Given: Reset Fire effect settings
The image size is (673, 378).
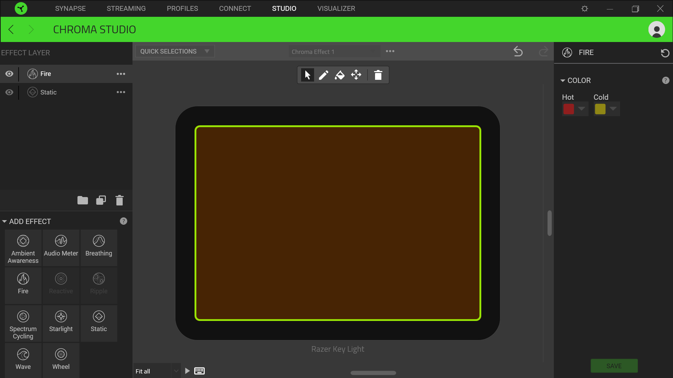Looking at the screenshot, I should point(665,53).
